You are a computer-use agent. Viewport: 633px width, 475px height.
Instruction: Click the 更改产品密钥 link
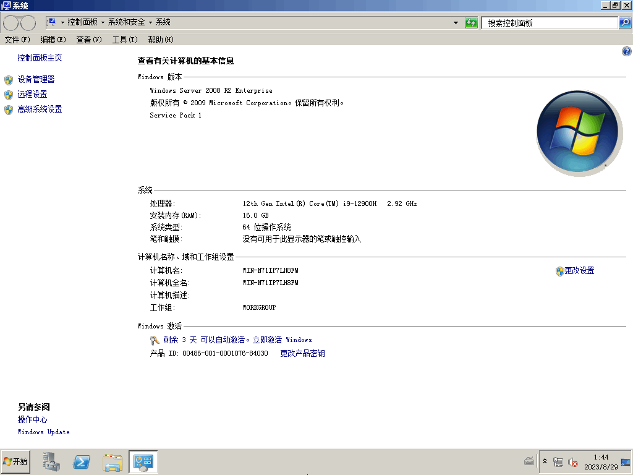pyautogui.click(x=302, y=354)
